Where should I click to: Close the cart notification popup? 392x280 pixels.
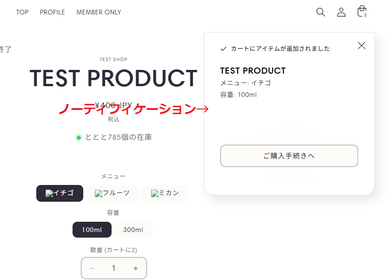click(361, 45)
